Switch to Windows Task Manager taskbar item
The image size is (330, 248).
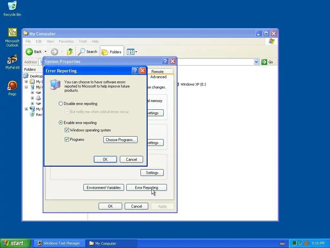(60, 243)
